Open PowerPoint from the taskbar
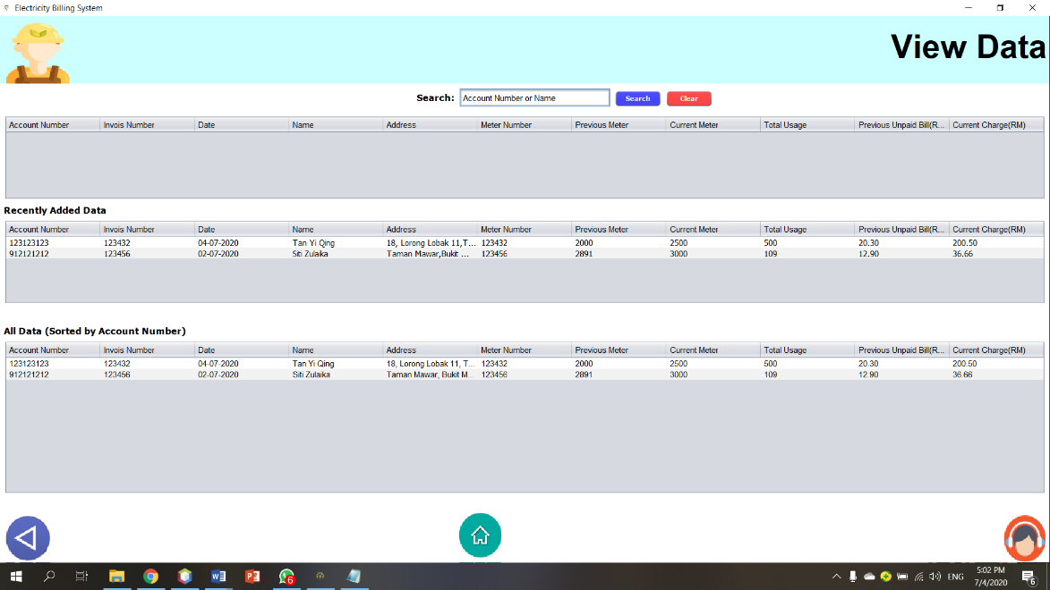The height and width of the screenshot is (590, 1050). (x=252, y=576)
